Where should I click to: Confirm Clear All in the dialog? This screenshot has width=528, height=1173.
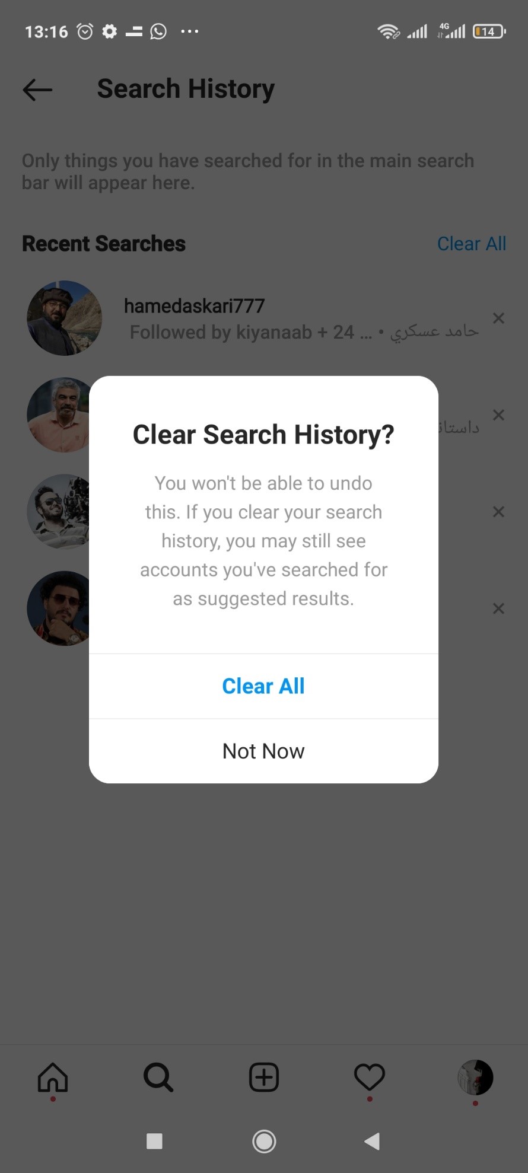[263, 686]
